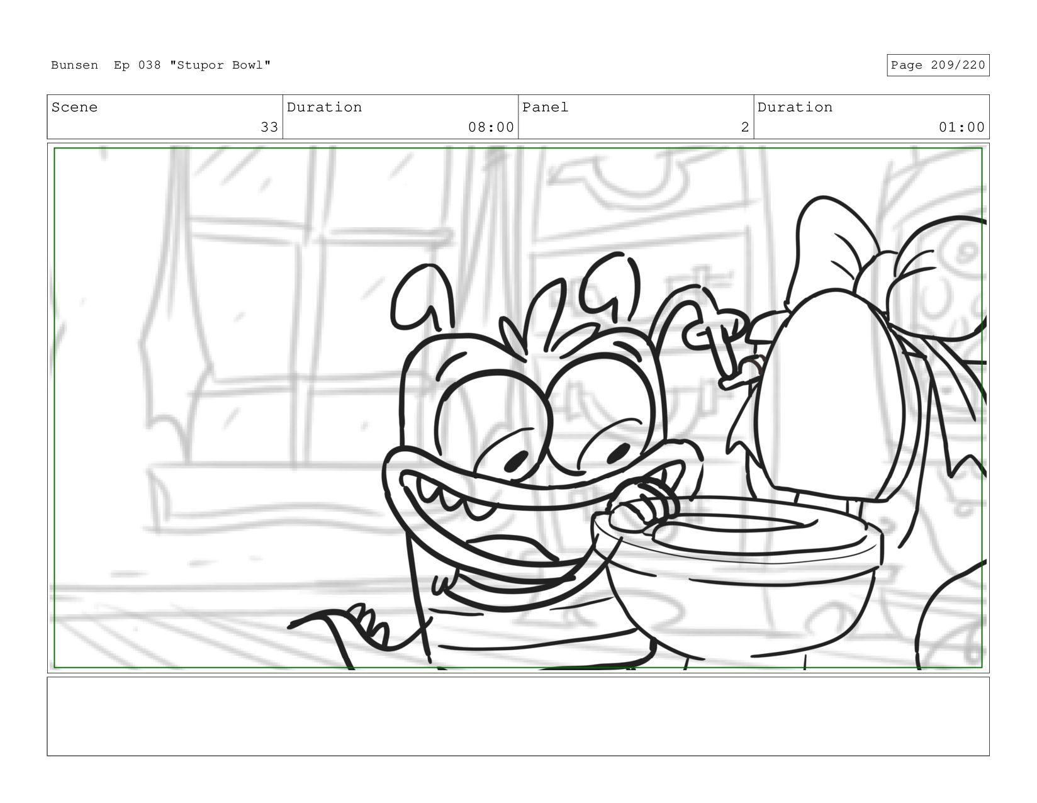This screenshot has height=803, width=1037.
Task: Click the 'Scene' label
Action: [74, 108]
